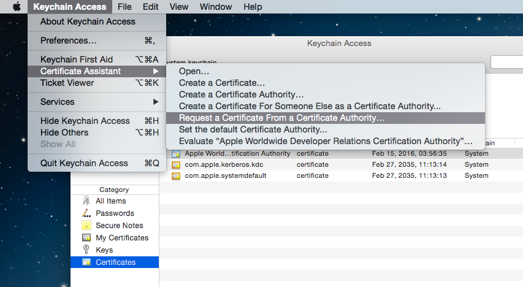Select Certificates category

115,262
